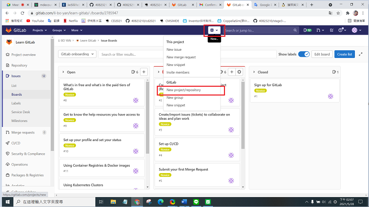Toggle Show labels switch
369x207 pixels.
point(304,54)
